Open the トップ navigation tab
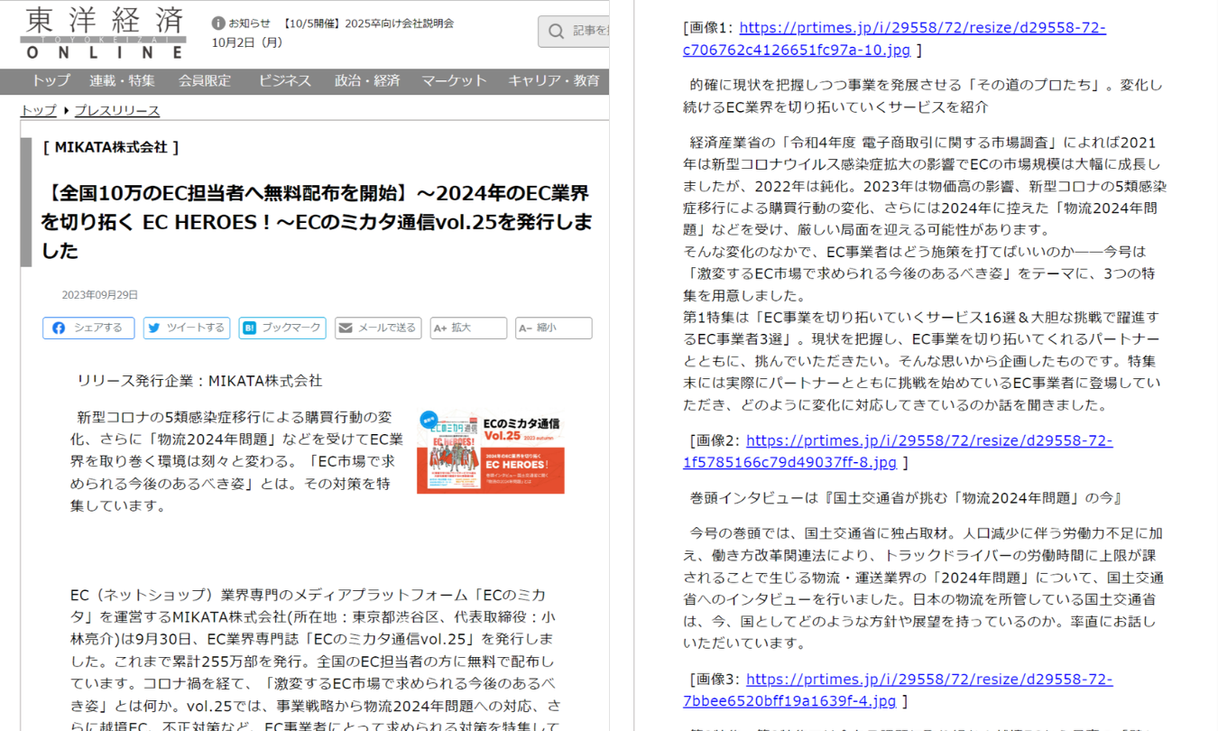The width and height of the screenshot is (1218, 731). click(x=51, y=81)
